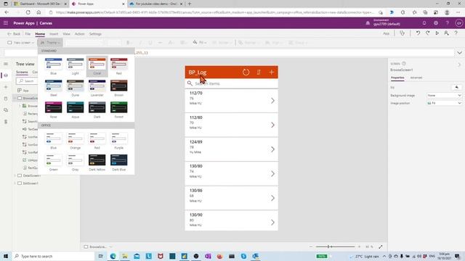Click the sort icon in BP_Log header

pyautogui.click(x=259, y=72)
